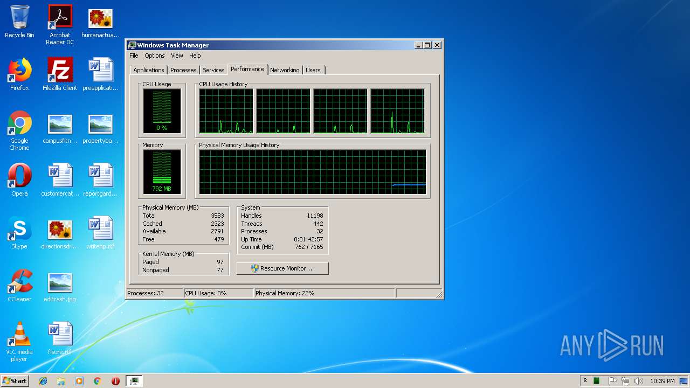690x388 pixels.
Task: Select the customercat Word document
Action: click(x=60, y=181)
